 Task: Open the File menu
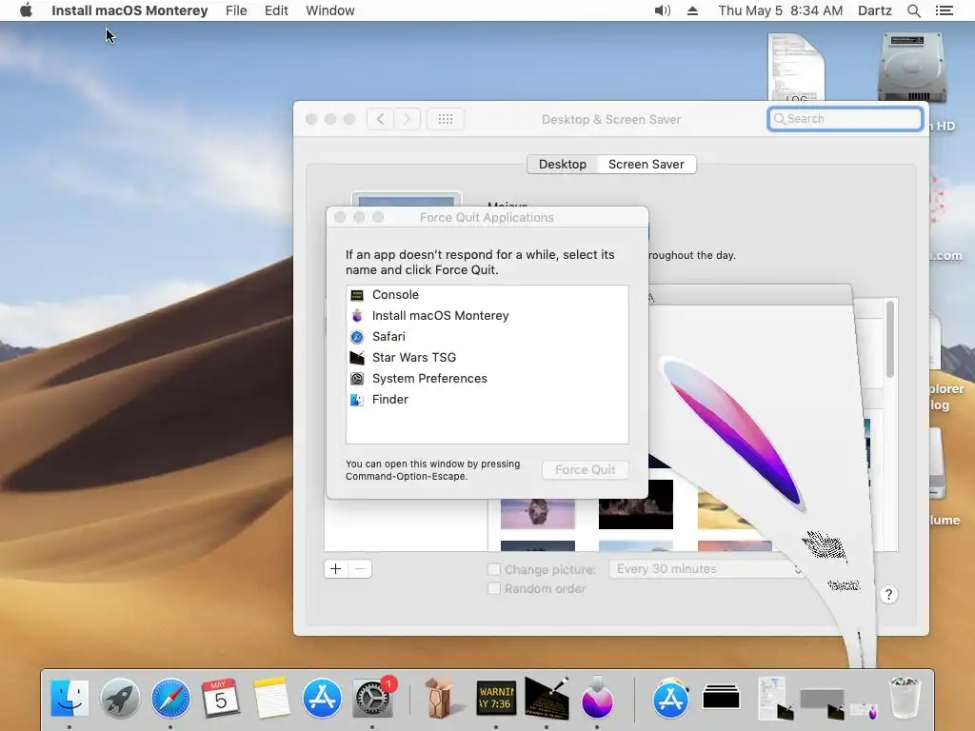[236, 10]
